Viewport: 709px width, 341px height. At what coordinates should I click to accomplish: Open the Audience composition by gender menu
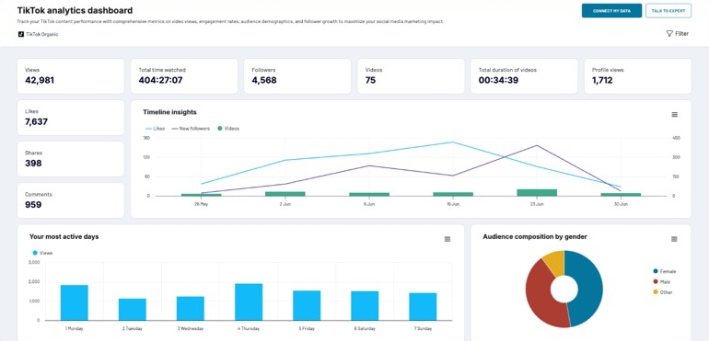674,239
